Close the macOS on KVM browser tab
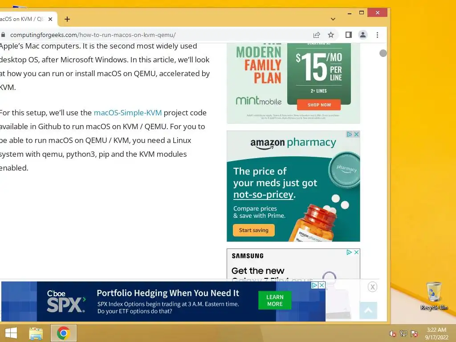The width and height of the screenshot is (456, 342). click(x=50, y=19)
